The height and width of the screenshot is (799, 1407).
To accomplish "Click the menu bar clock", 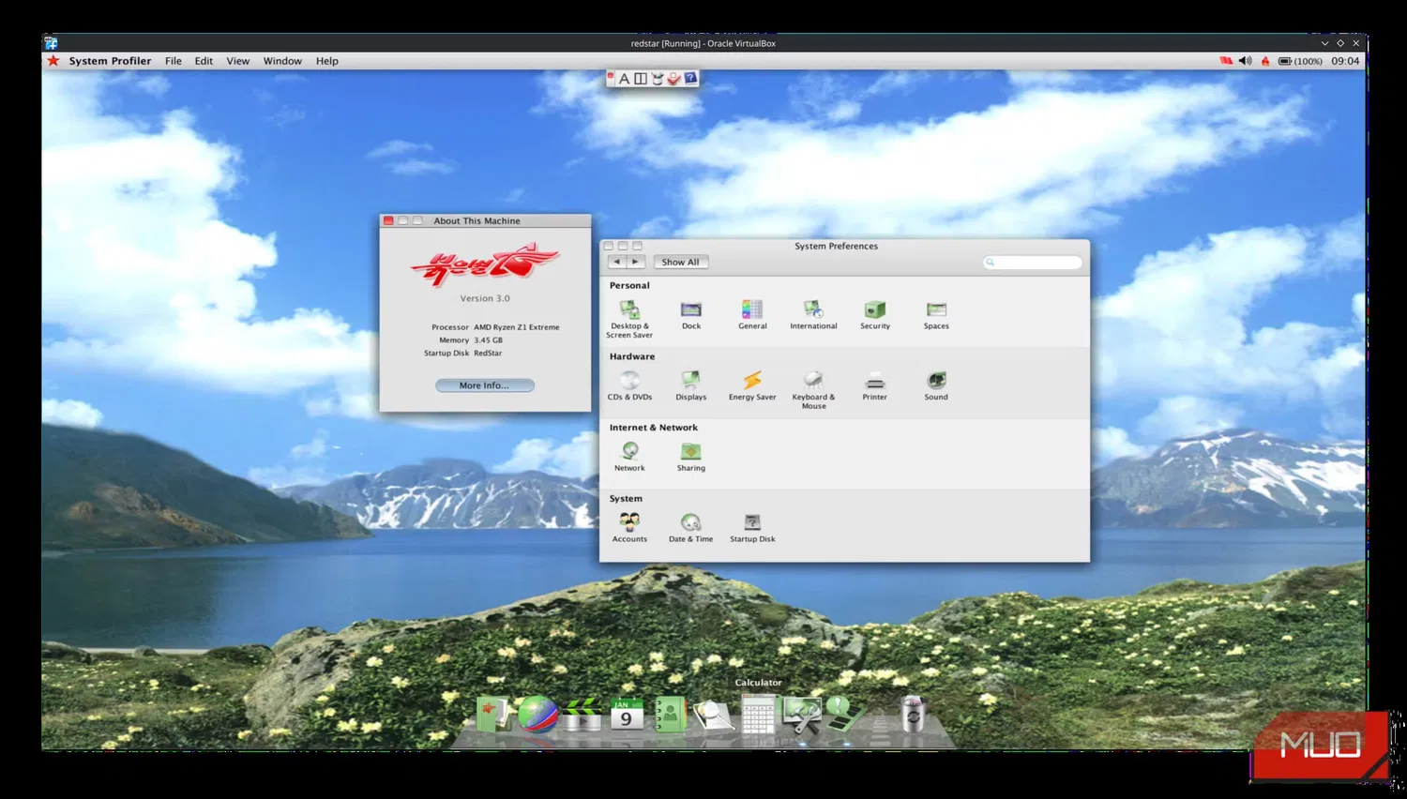I will (1345, 61).
